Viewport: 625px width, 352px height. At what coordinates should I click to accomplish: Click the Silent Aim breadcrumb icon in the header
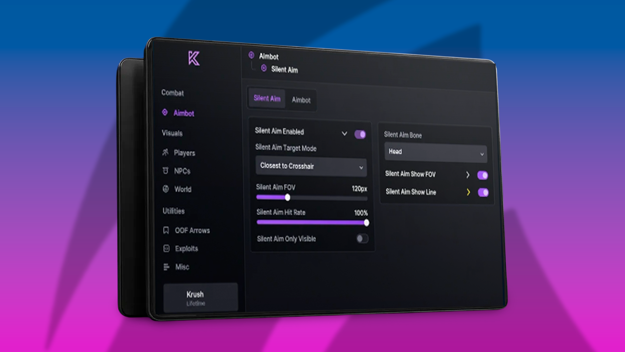pyautogui.click(x=264, y=68)
